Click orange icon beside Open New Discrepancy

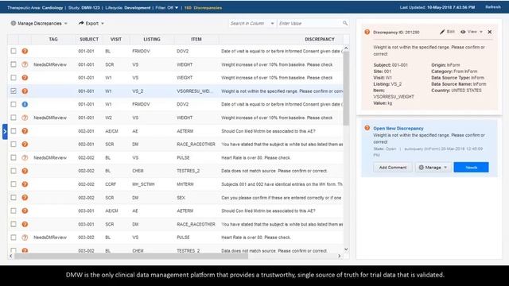click(367, 128)
